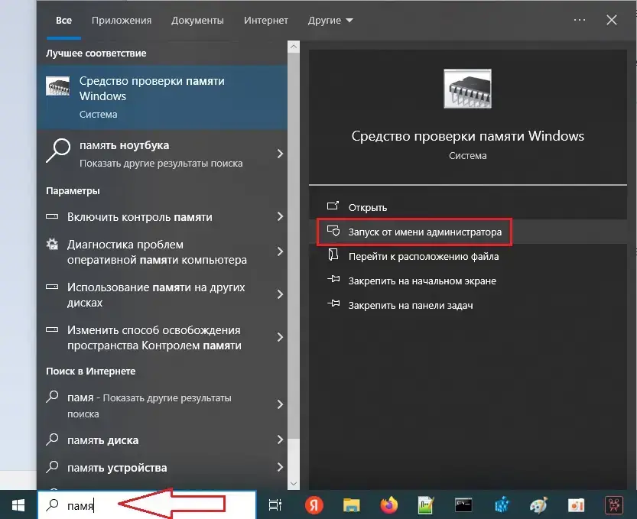637x519 pixels.
Task: Expand arrow for "Изменить способ освобождения пространства"
Action: coord(280,337)
